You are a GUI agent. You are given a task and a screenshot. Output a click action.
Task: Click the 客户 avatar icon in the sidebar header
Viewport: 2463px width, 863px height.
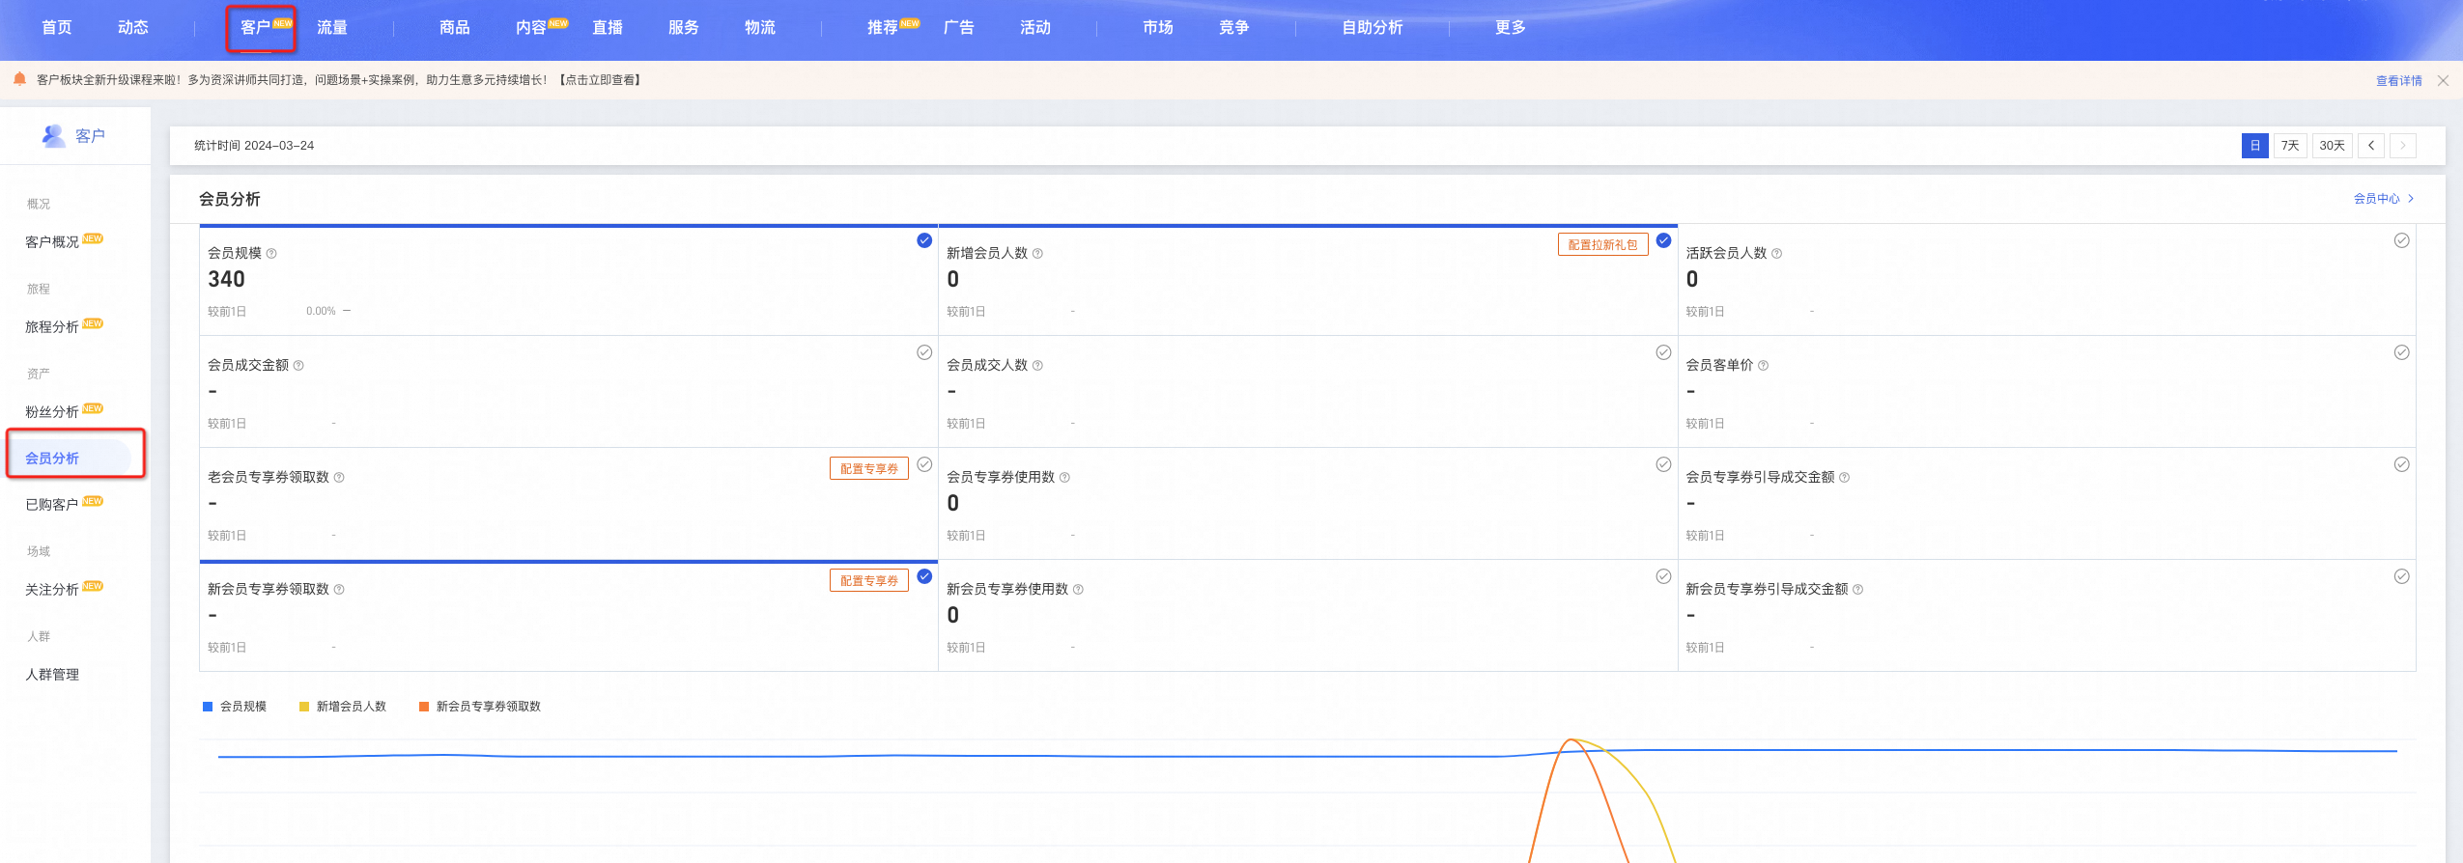tap(53, 135)
